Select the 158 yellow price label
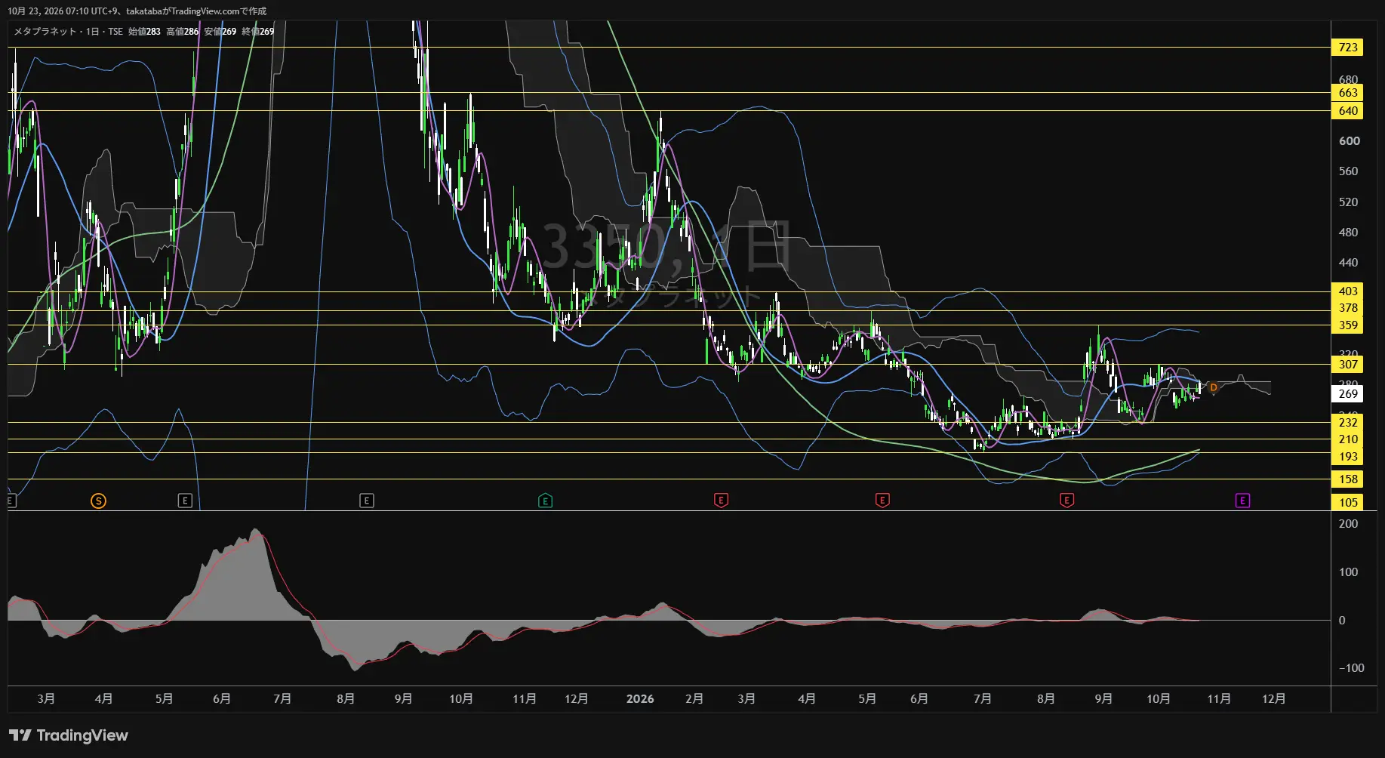The image size is (1385, 758). point(1348,479)
